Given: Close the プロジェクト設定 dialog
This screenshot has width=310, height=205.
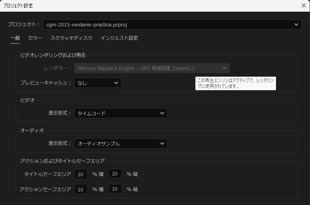Looking at the screenshot, I should [304, 5].
